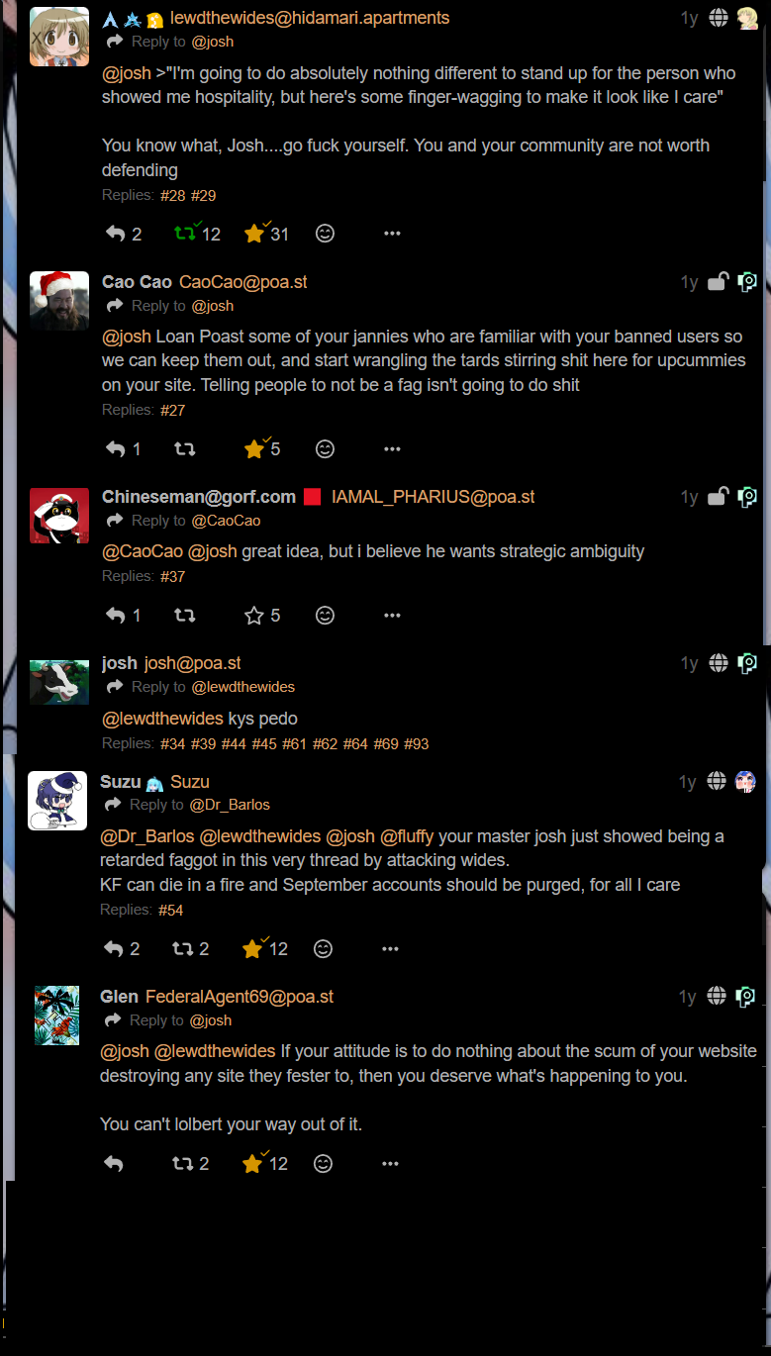
Task: Open reply #93 under josh's post
Action: (x=417, y=743)
